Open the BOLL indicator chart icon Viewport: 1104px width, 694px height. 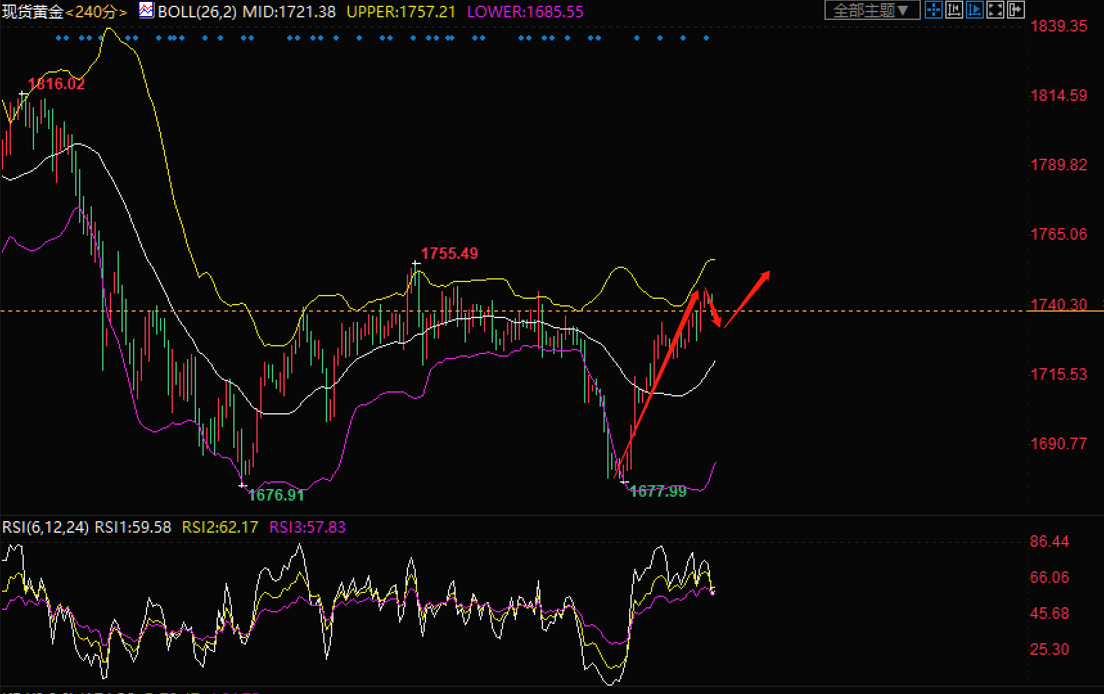(x=147, y=10)
